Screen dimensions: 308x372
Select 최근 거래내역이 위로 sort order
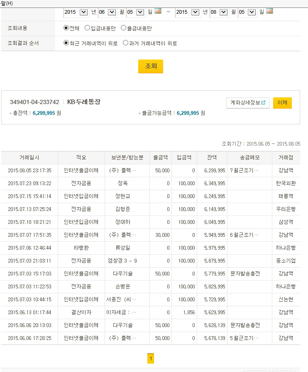click(x=66, y=43)
